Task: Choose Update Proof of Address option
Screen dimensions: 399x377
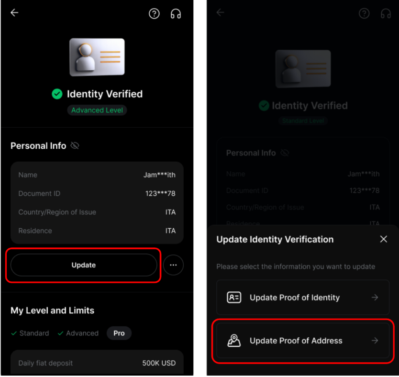Action: [x=303, y=341]
